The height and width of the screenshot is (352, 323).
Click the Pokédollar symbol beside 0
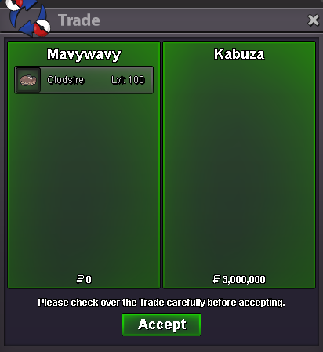tap(80, 279)
